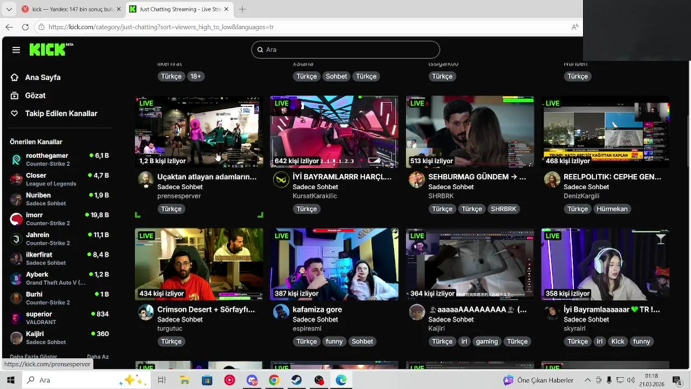
Task: Open Crimson Desert + Sörfayfı stream title
Action: click(206, 310)
